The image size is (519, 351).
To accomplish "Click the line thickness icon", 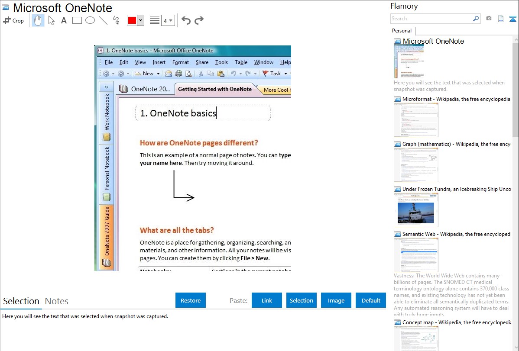I will click(155, 20).
